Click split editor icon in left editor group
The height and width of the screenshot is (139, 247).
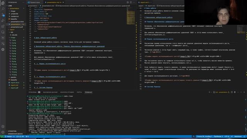(x=131, y=2)
